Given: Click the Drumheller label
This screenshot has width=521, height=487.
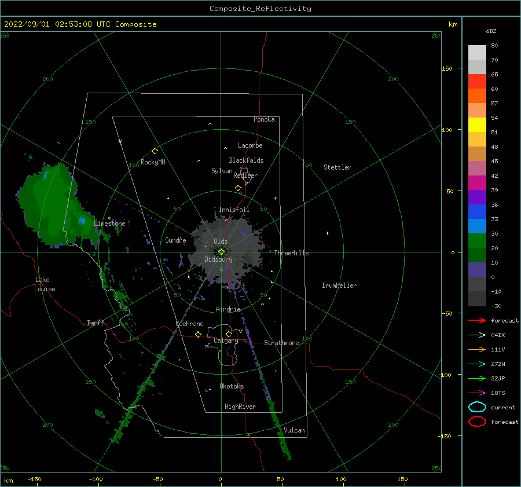Looking at the screenshot, I should (339, 285).
